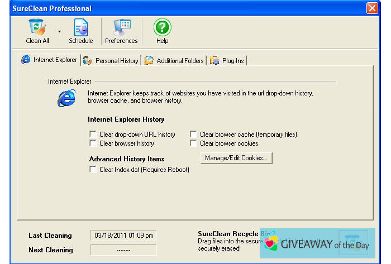Click the Personal History tab icon
Screen dimensions: 391x264
point(88,60)
